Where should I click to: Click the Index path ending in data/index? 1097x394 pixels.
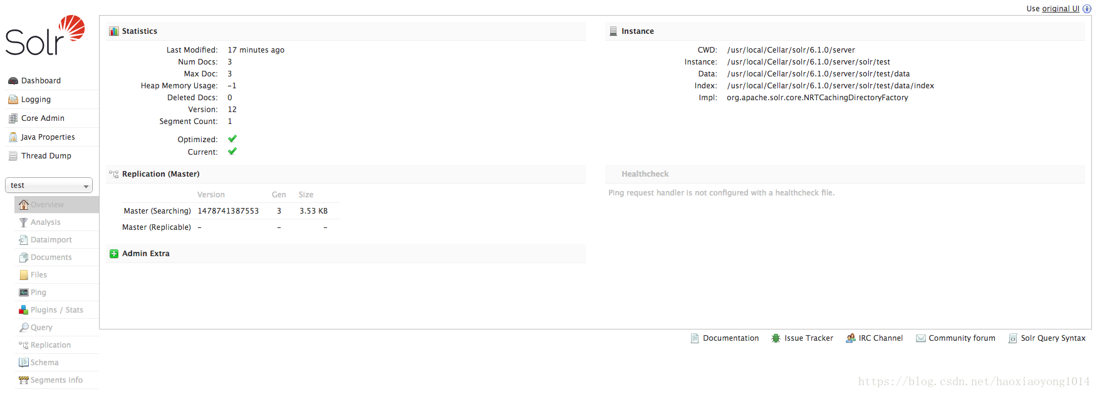pyautogui.click(x=831, y=86)
